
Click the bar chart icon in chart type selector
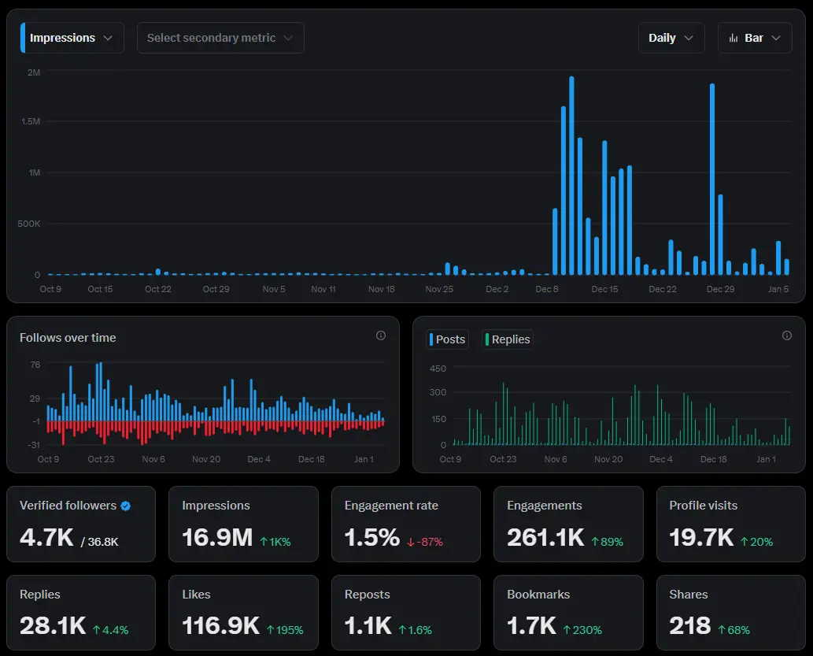(734, 38)
